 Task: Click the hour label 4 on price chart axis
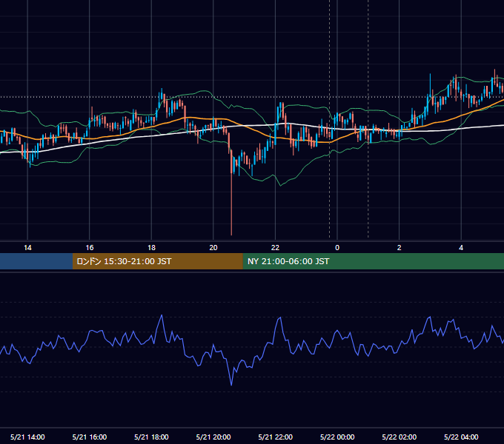[461, 248]
